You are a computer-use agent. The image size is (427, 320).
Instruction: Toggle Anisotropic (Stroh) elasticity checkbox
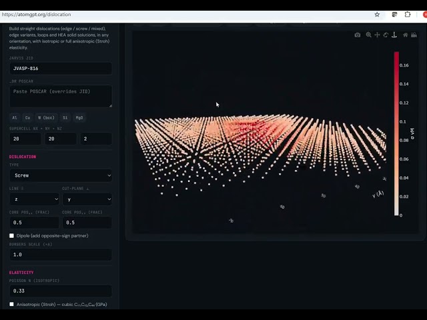(11, 304)
